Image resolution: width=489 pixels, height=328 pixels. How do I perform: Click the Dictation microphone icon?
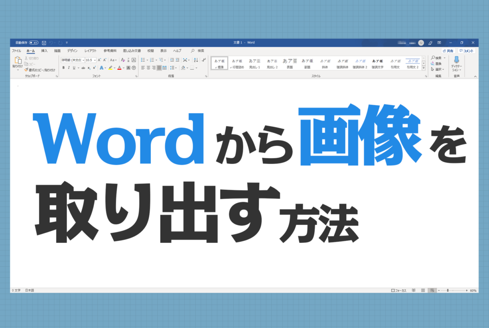coord(456,60)
